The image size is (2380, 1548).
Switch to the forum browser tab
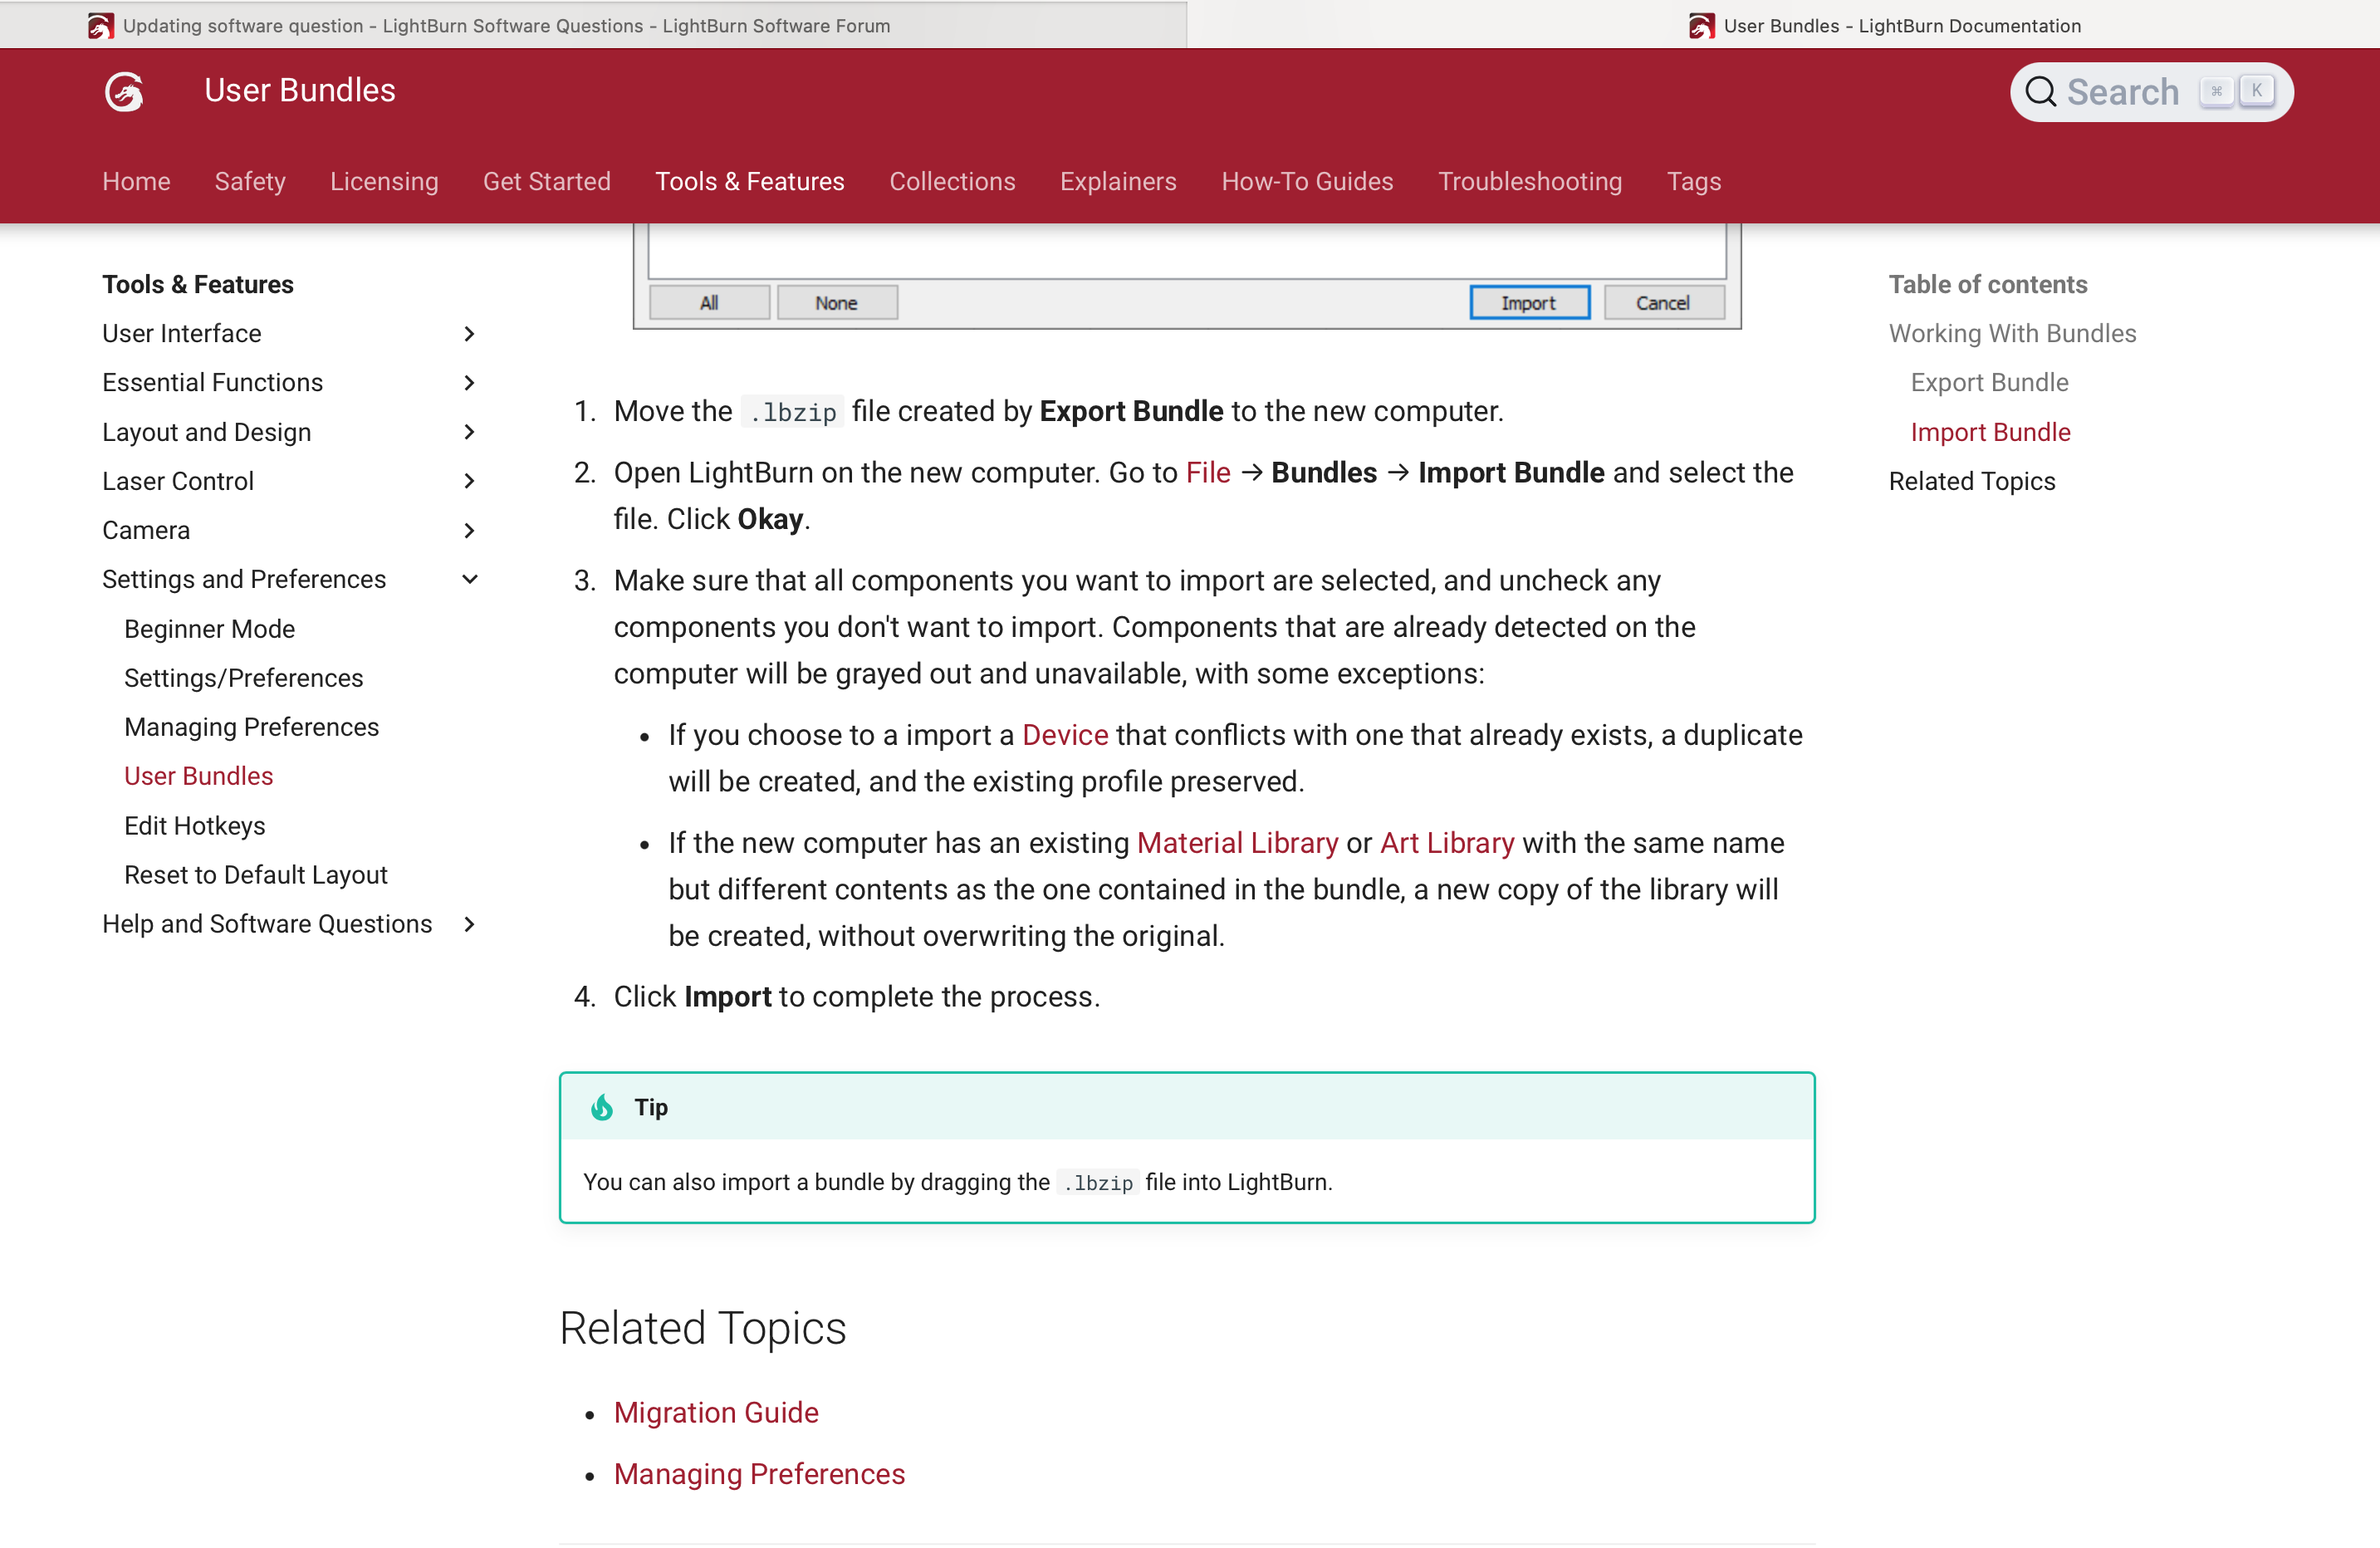506,26
